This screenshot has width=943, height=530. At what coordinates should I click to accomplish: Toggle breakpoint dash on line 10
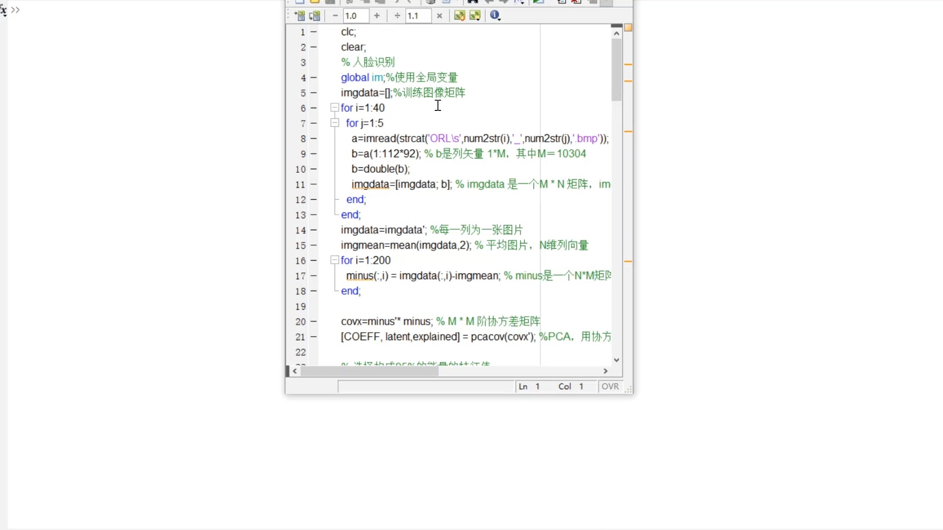[x=313, y=169]
